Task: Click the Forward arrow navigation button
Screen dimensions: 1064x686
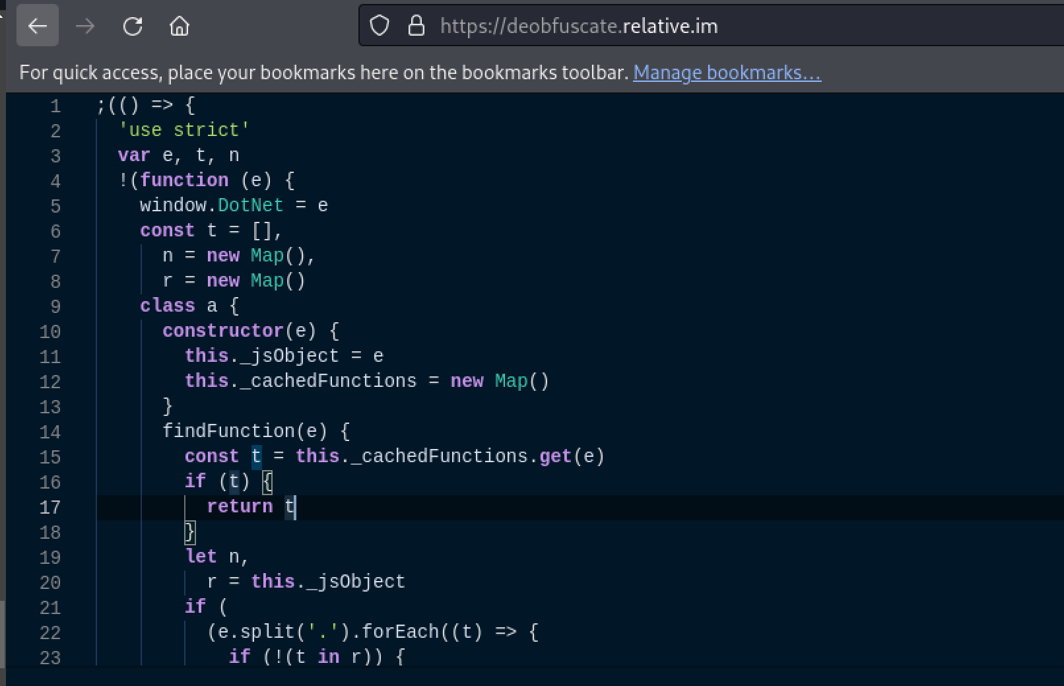Action: click(x=85, y=26)
